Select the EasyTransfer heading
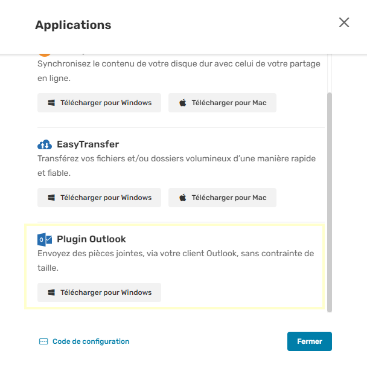Image resolution: width=367 pixels, height=368 pixels. coord(88,144)
